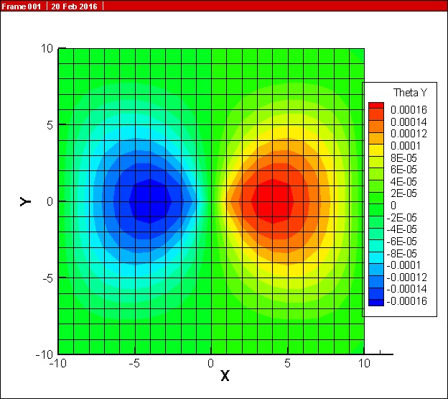Viewport: 448px width, 399px height.
Task: Click legend value -0.0001
Action: tap(403, 265)
